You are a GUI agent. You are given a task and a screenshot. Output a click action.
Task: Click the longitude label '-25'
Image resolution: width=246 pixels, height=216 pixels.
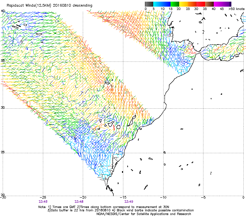(43, 197)
